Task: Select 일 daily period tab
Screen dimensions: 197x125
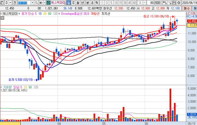Action: pos(69,2)
